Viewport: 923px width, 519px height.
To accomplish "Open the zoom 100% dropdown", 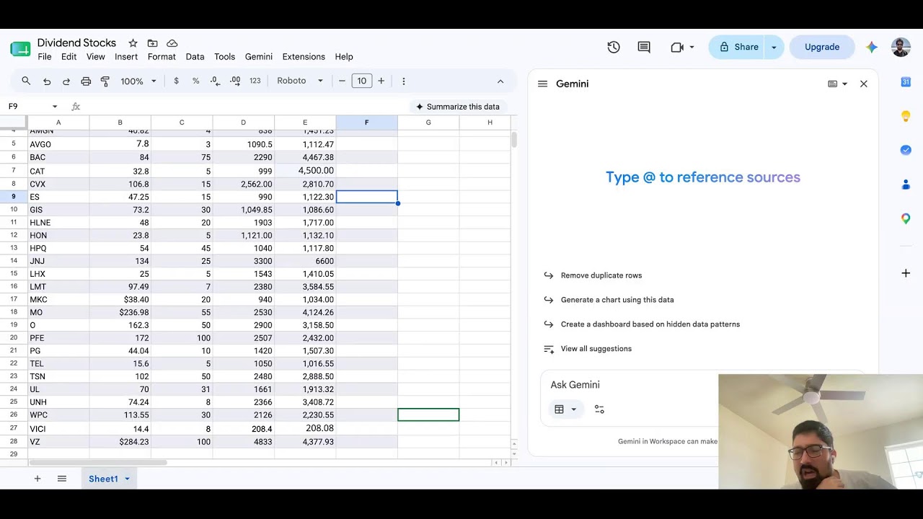I will (x=138, y=81).
